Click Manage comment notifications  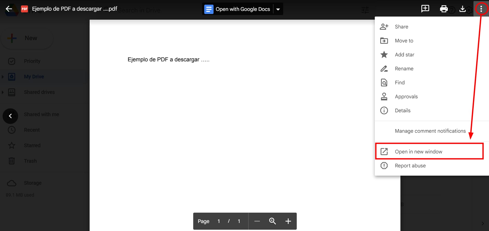430,131
